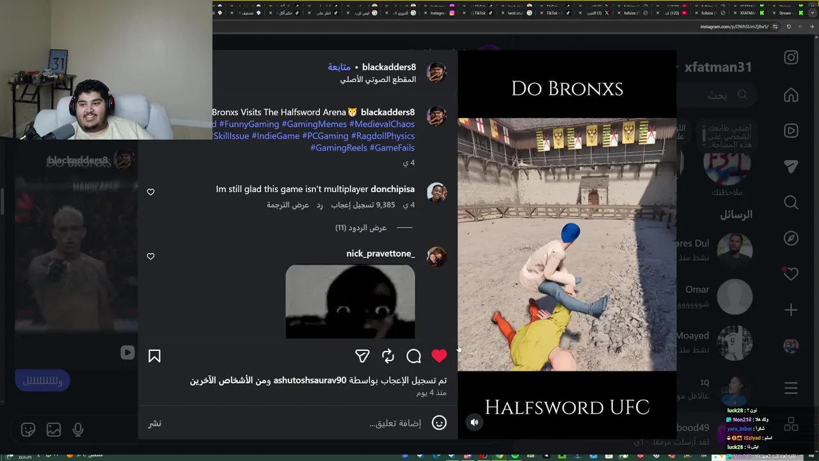Open the #RagdollPhysics hashtag
This screenshot has height=461, width=819.
point(383,136)
